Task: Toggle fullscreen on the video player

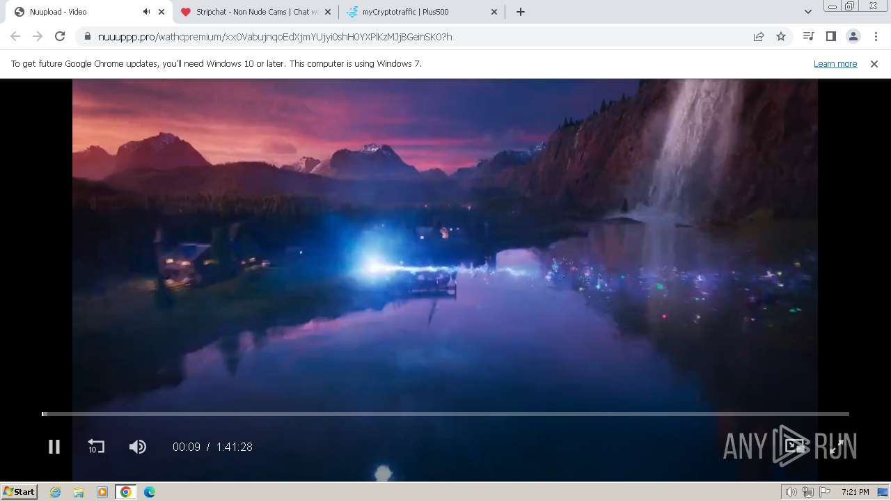Action: (x=837, y=447)
